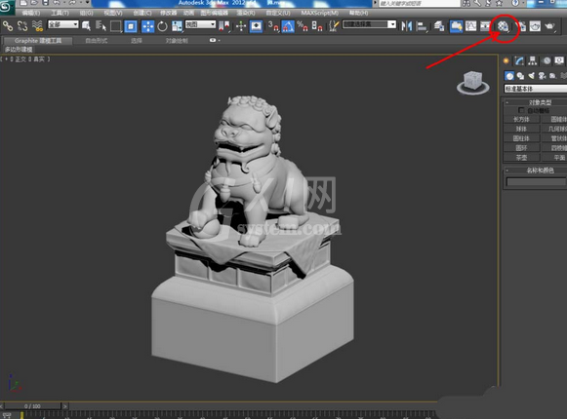The height and width of the screenshot is (419, 567).
Task: Click the object name input field
Action: pos(537,182)
